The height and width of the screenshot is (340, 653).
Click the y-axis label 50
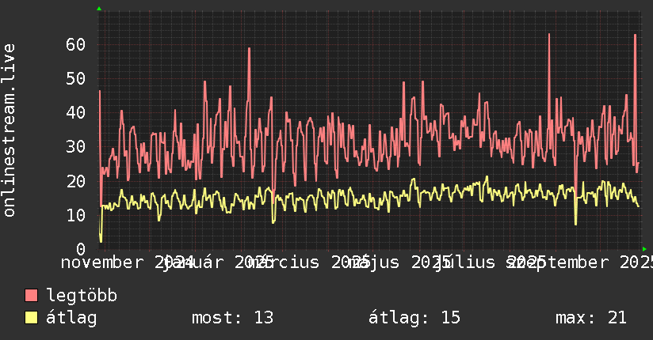[75, 78]
